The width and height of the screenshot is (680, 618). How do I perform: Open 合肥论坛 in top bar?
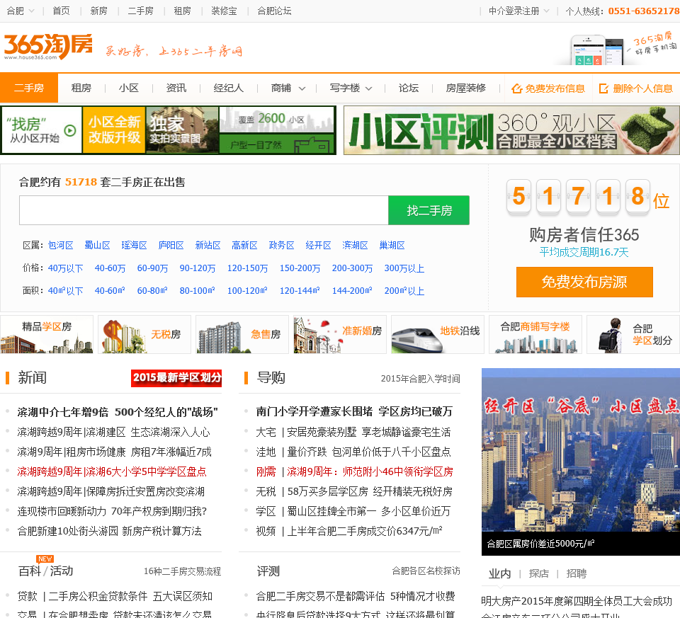tap(274, 11)
